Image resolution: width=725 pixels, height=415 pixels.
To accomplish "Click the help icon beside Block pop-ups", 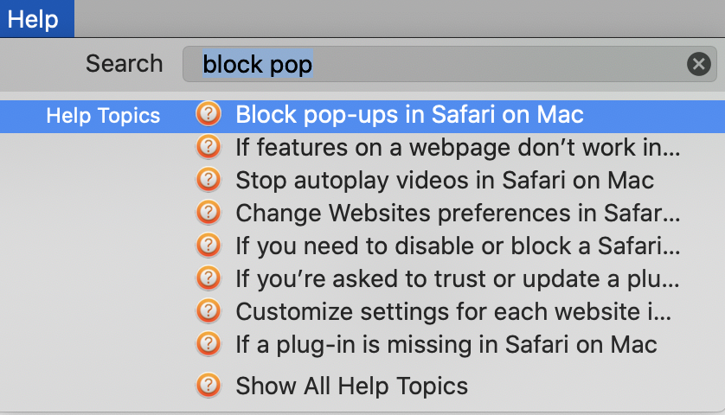I will point(209,114).
